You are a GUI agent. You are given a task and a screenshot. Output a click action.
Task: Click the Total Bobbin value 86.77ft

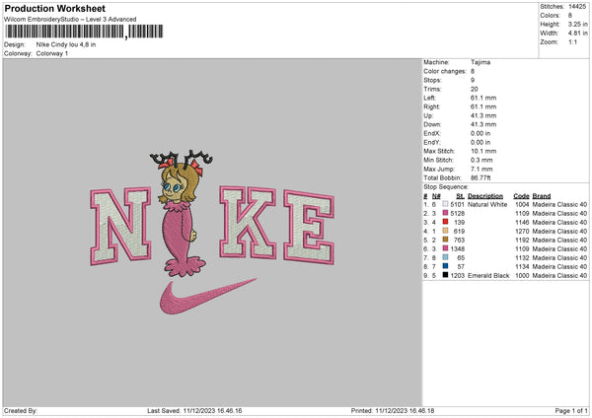click(x=481, y=177)
